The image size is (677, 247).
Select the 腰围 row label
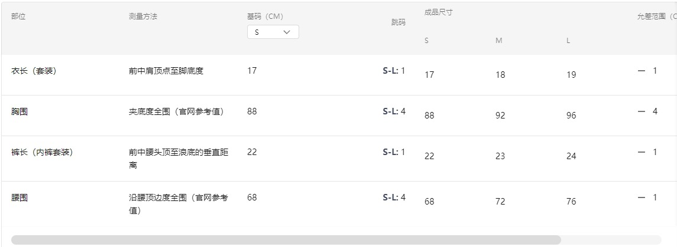point(20,197)
